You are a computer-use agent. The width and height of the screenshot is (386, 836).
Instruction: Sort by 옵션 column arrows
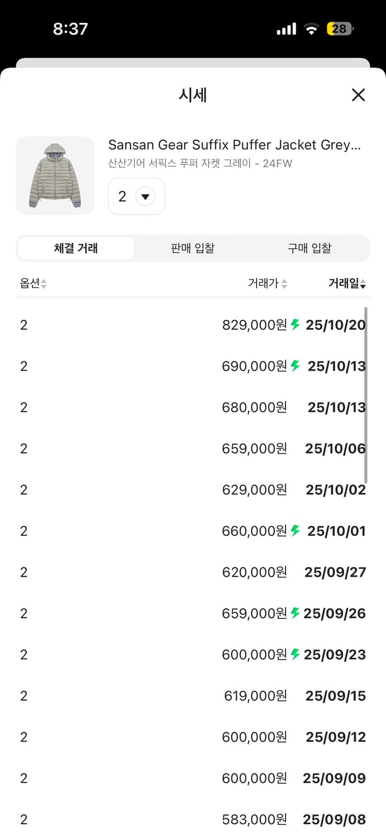pyautogui.click(x=43, y=284)
